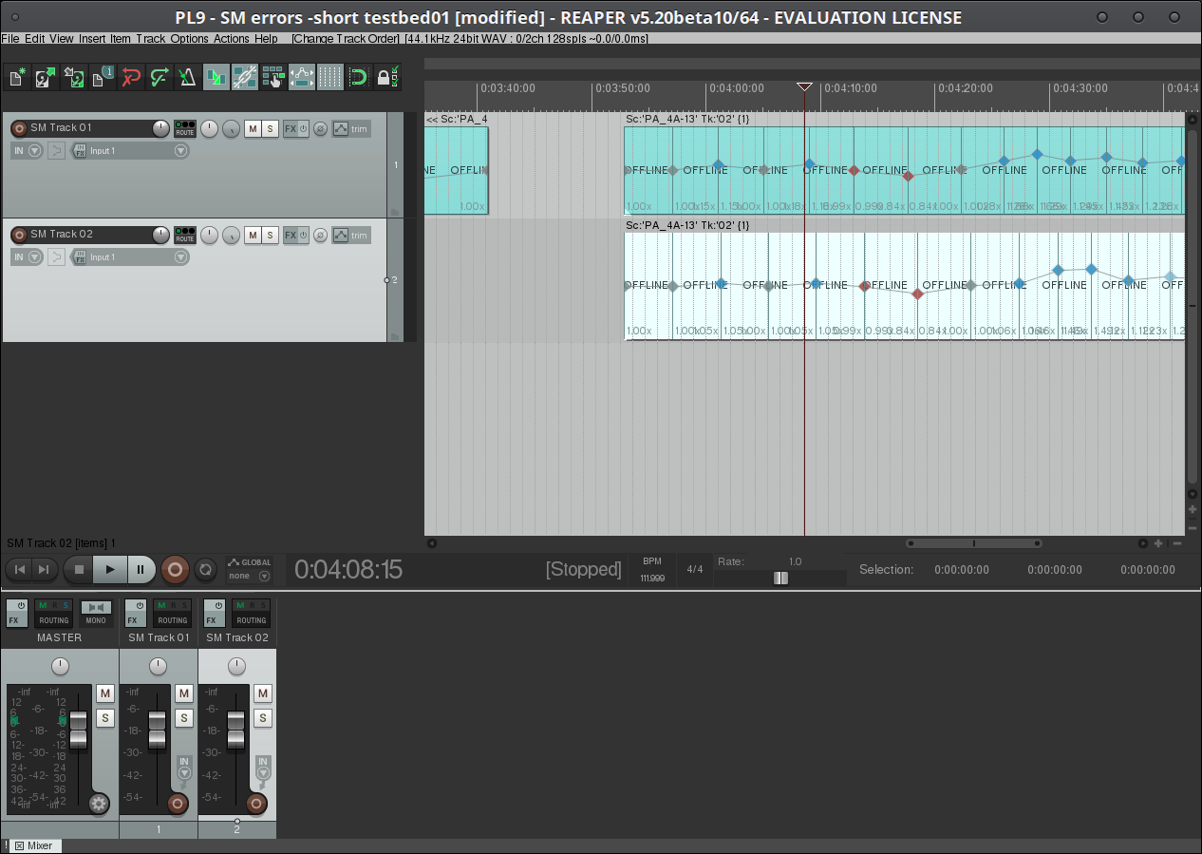Toggle ripple editing toolbar icon
Viewport: 1202px width, 854px height.
(273, 77)
